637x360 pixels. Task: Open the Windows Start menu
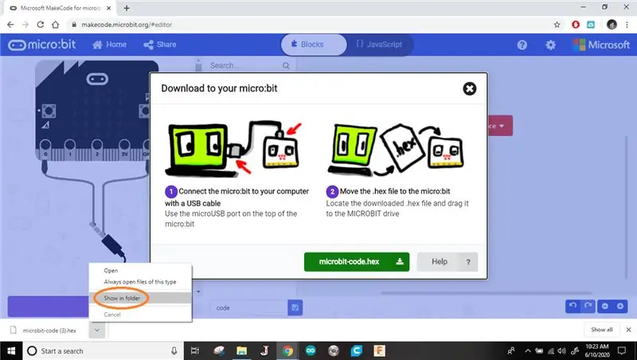click(11, 350)
